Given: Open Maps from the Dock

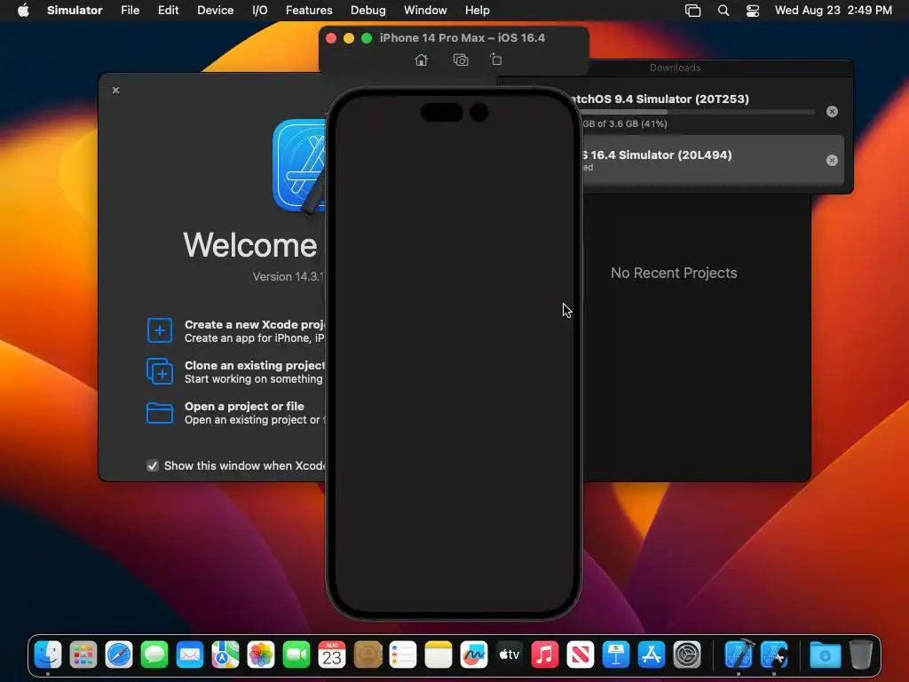Looking at the screenshot, I should point(225,654).
